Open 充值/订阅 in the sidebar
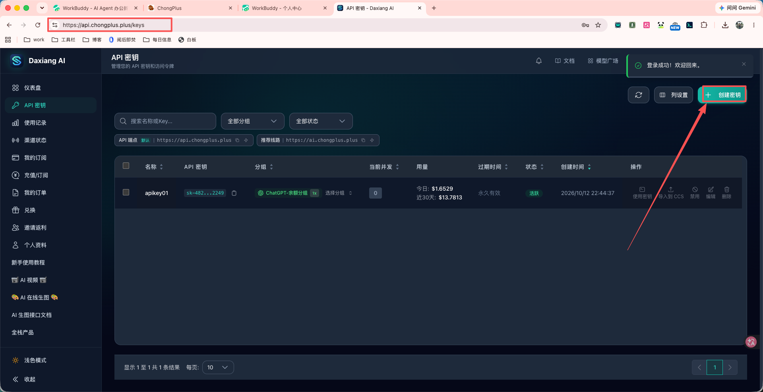 (50, 175)
